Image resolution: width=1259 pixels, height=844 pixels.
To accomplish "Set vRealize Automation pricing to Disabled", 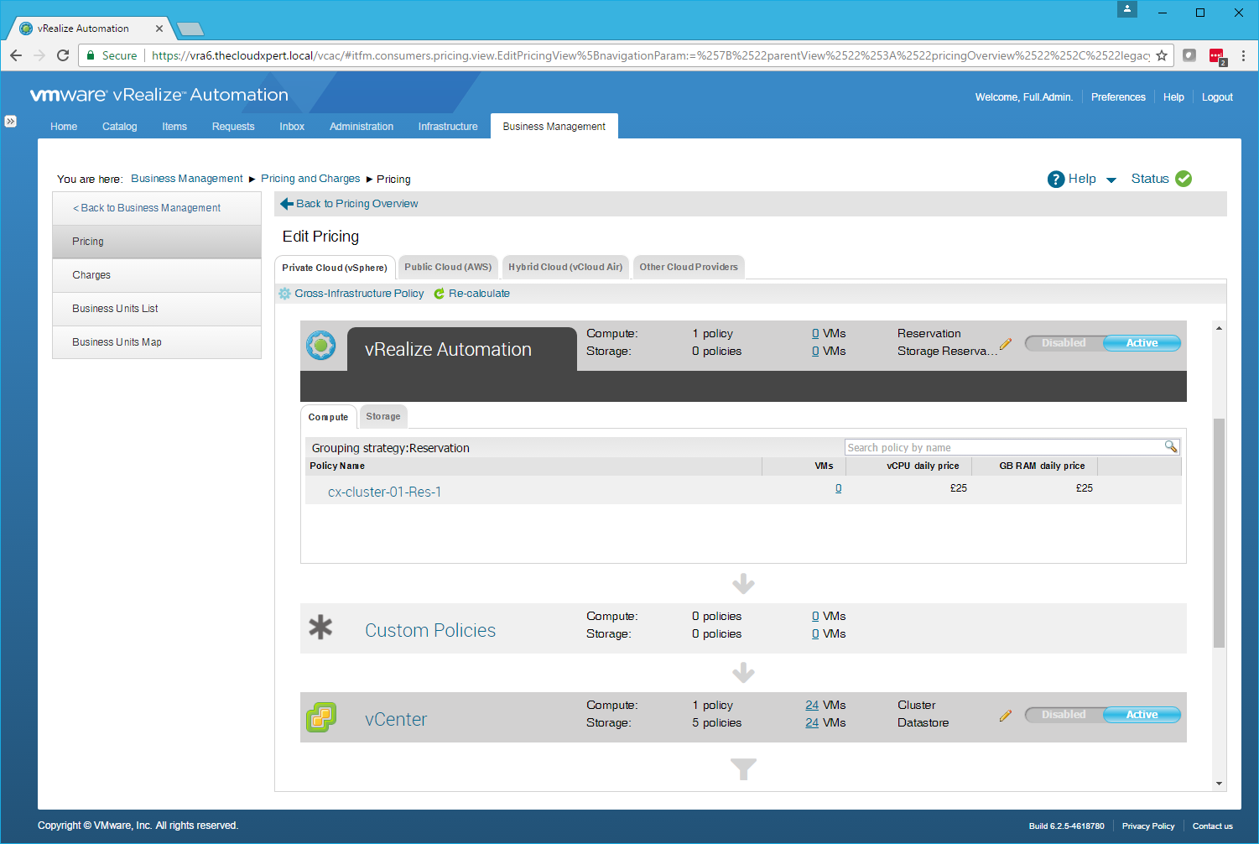I will tap(1064, 343).
